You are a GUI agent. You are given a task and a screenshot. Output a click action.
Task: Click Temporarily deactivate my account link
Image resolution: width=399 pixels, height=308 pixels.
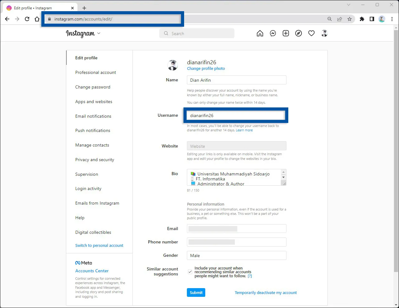click(266, 292)
